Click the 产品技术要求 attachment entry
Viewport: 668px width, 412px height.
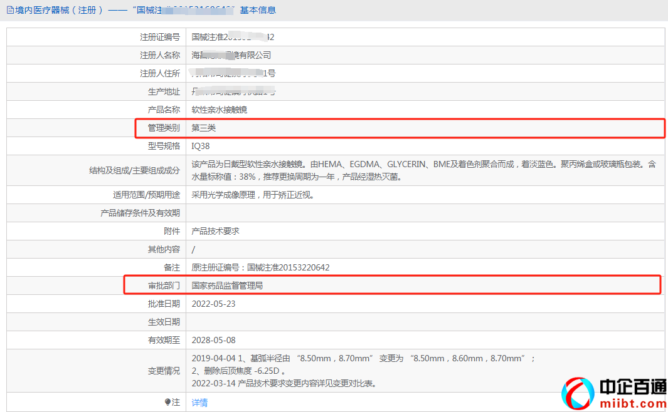215,231
